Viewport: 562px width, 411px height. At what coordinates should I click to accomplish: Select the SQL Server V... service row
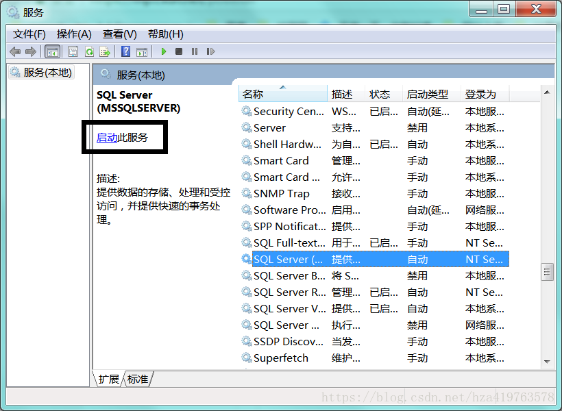pyautogui.click(x=374, y=308)
